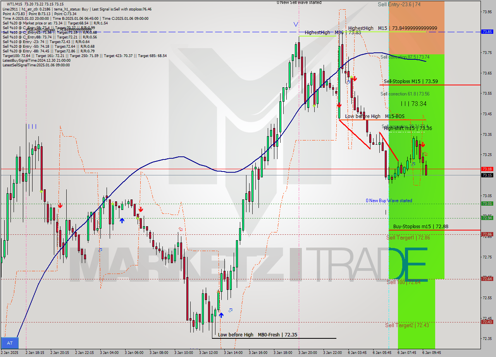Screen dimensions: 496x357
Task: Select the 'Sell Entry -23.6 | 74' label
Action: tap(399, 4)
